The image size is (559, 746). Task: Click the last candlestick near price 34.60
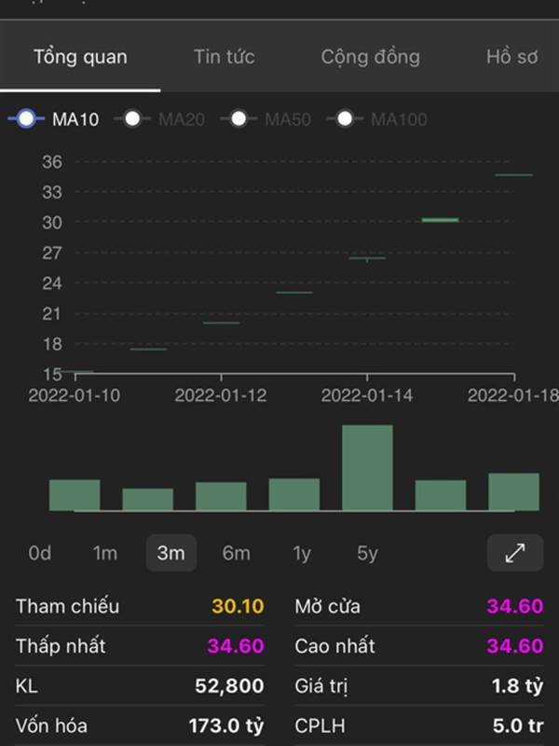click(514, 175)
